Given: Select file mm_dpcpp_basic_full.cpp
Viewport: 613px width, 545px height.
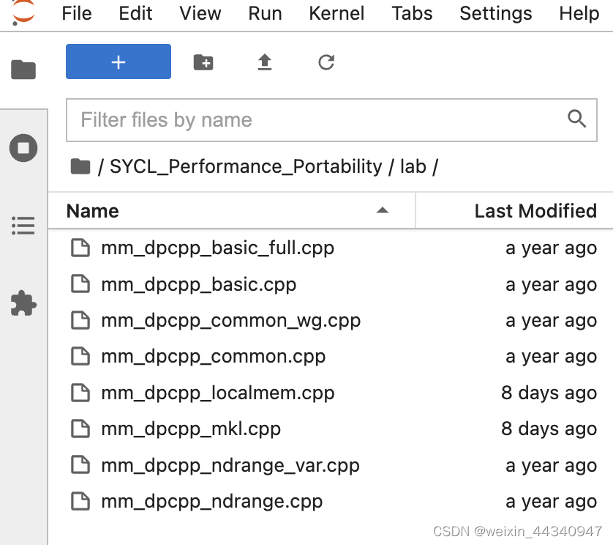Looking at the screenshot, I should tap(331, 248).
